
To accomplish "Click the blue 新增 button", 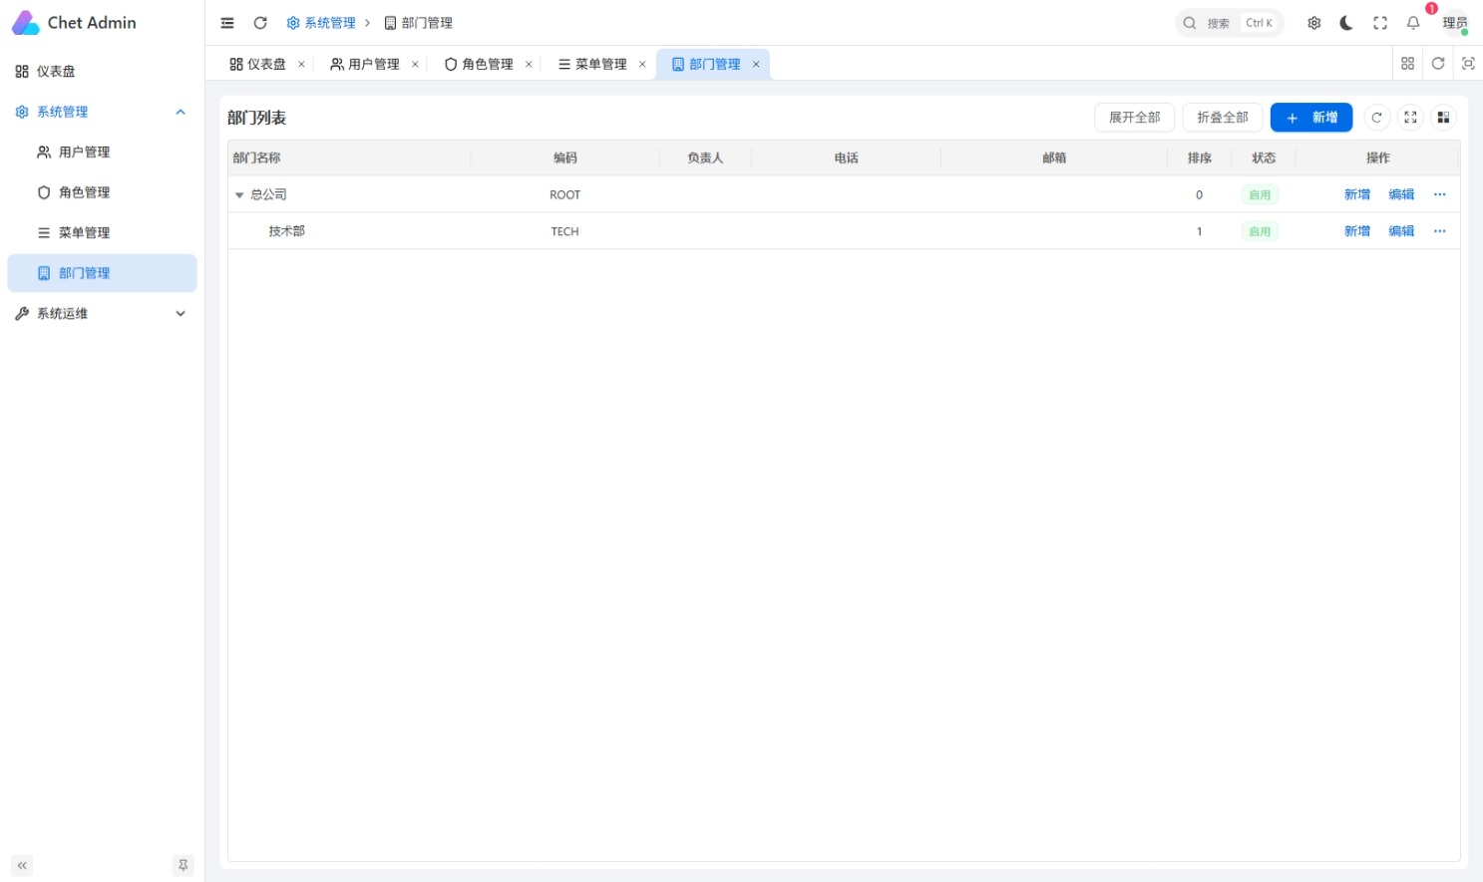I will [x=1311, y=118].
